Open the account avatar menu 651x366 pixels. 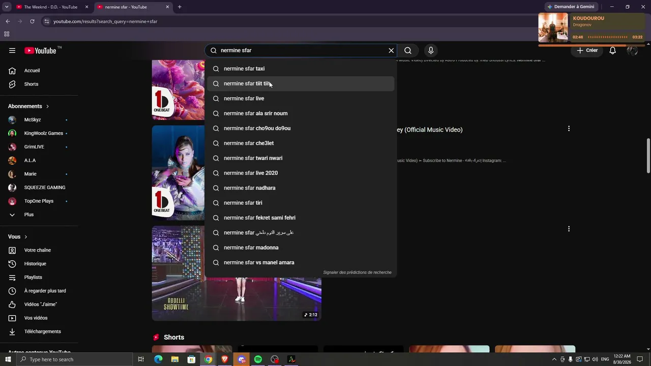[632, 50]
